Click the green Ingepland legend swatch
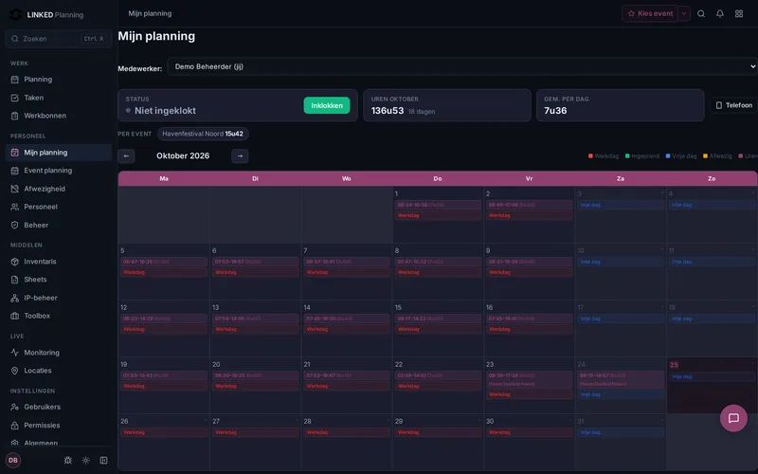Viewport: 758px width, 474px height. coord(627,155)
